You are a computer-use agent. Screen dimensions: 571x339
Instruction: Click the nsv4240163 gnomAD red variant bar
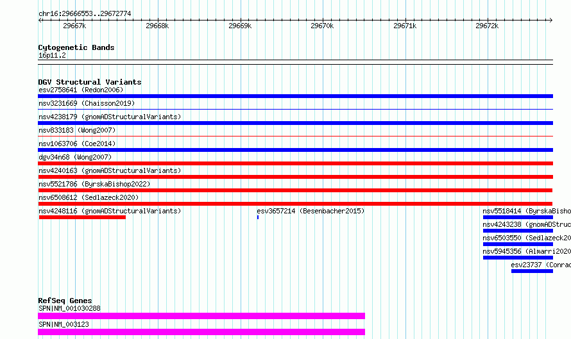click(295, 177)
